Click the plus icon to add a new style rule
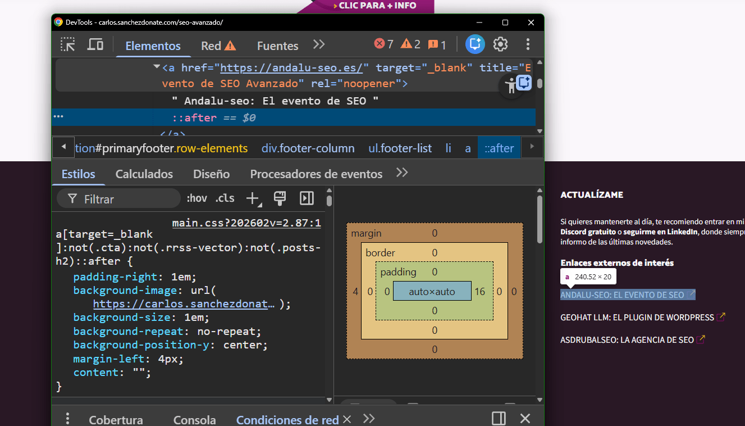The width and height of the screenshot is (745, 426). [x=253, y=198]
